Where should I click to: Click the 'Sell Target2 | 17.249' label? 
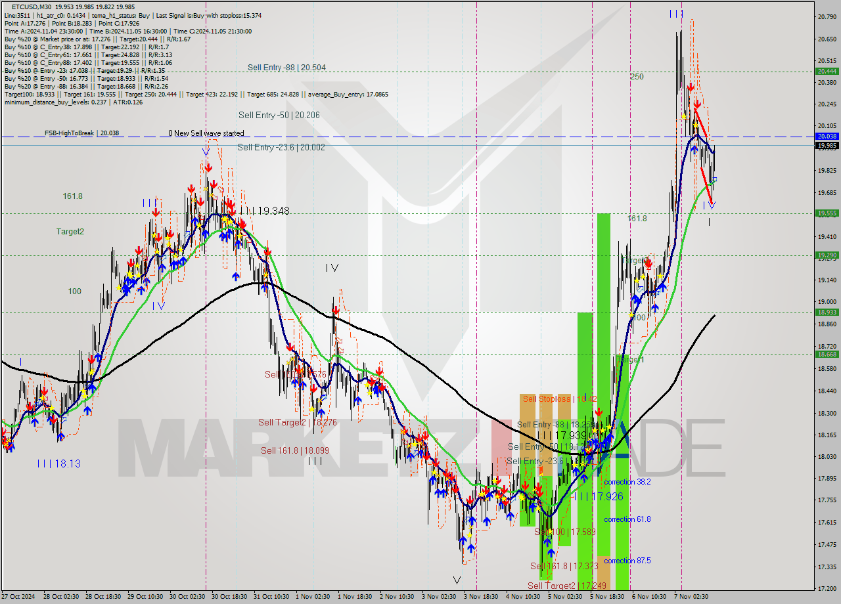click(x=566, y=586)
